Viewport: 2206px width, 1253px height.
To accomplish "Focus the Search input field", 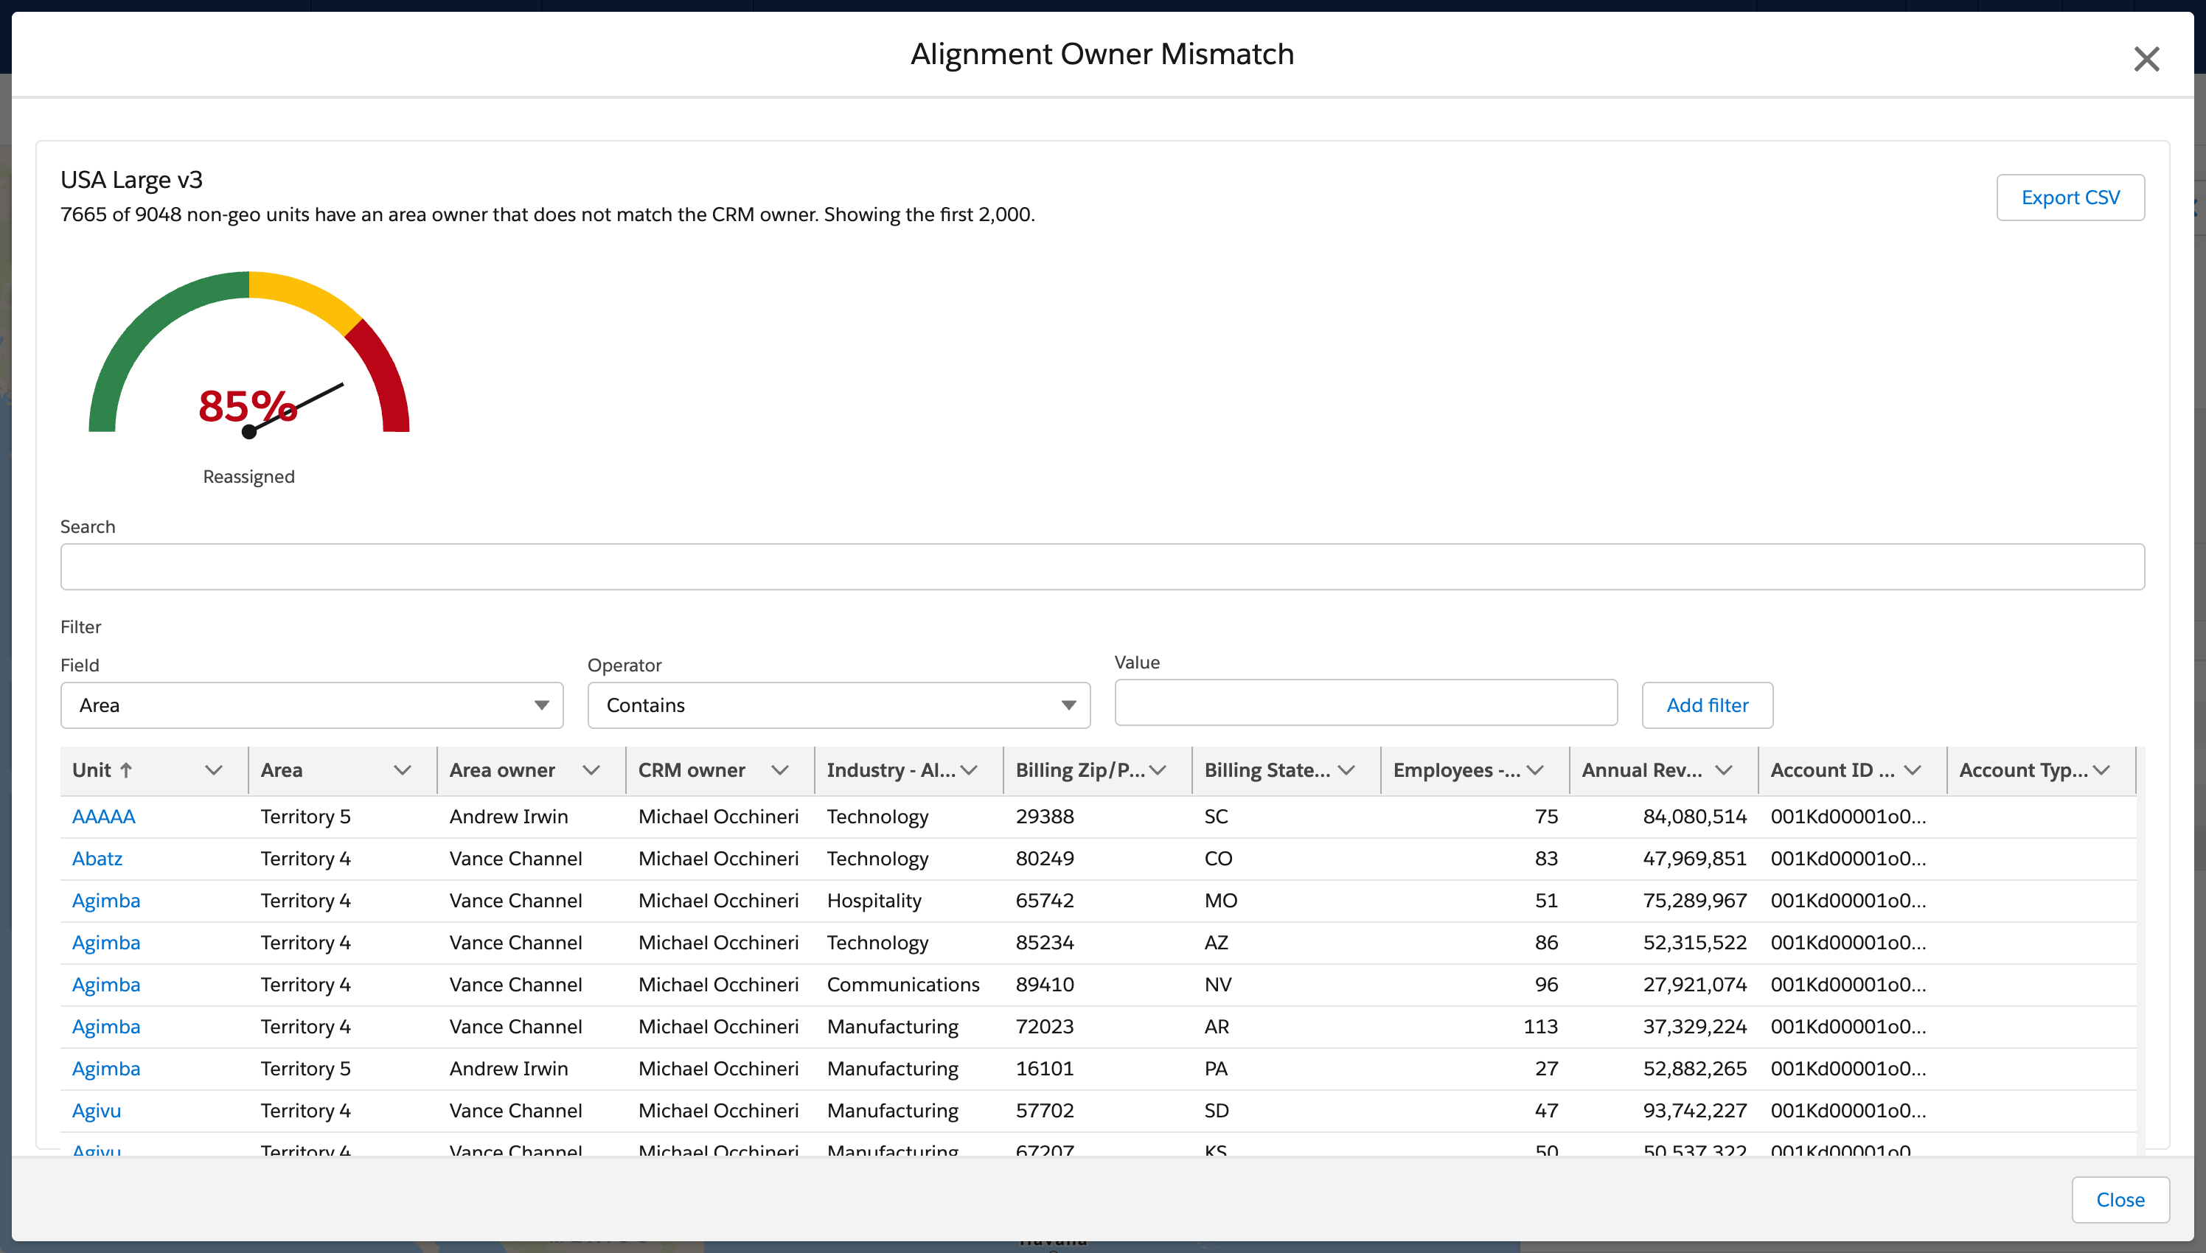I will point(1102,566).
